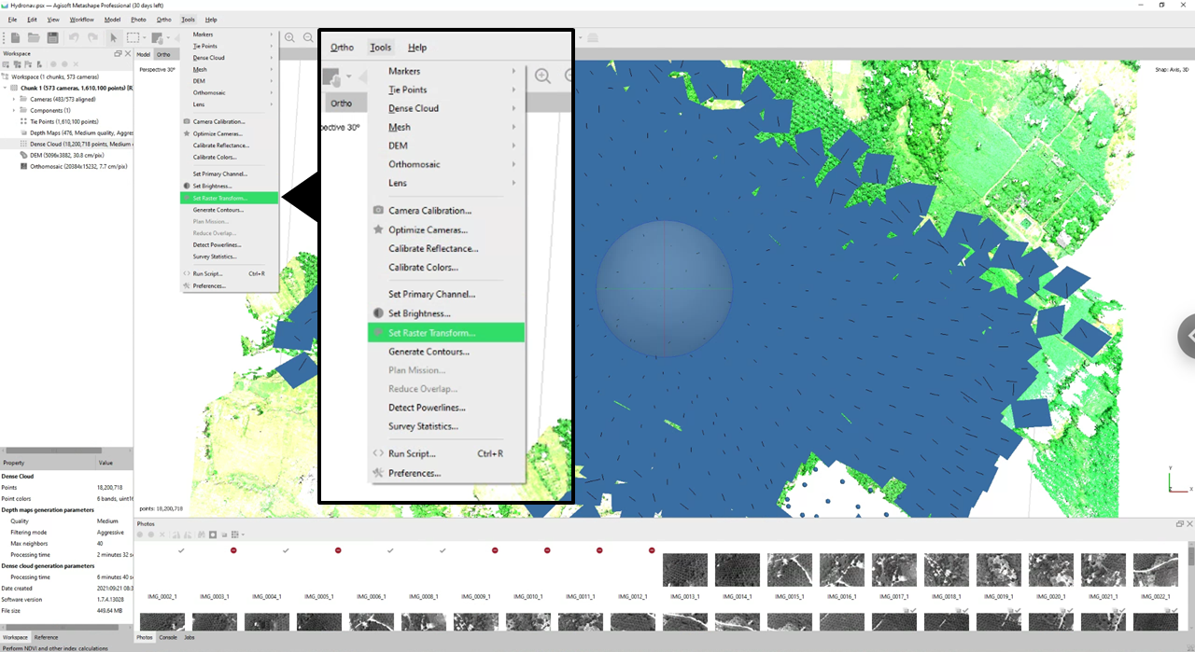The image size is (1195, 652).
Task: Select photo thumbnail IMG_0013_1
Action: (x=684, y=570)
